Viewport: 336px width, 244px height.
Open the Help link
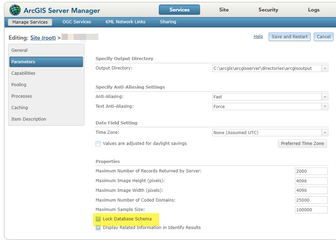[258, 36]
